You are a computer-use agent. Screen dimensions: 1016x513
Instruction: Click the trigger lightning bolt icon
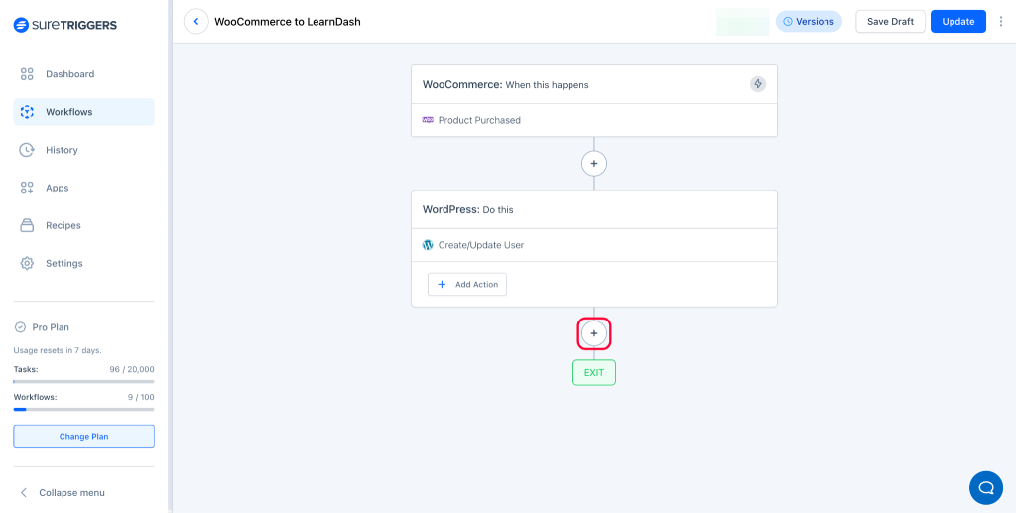(758, 84)
